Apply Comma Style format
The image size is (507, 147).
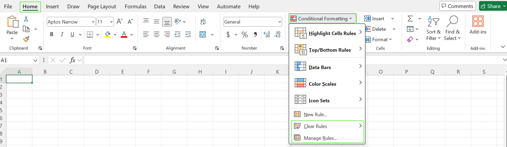click(x=255, y=34)
